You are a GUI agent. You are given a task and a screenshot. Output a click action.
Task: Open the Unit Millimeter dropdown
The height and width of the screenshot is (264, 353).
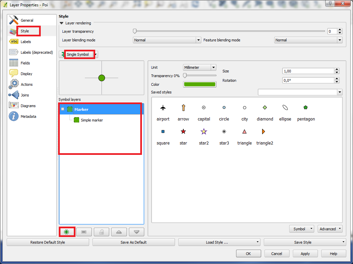(x=199, y=67)
